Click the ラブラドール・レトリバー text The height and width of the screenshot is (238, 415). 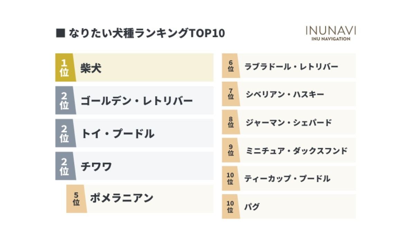(x=291, y=66)
